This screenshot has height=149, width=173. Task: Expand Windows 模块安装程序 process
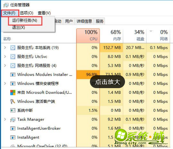tap(5, 83)
